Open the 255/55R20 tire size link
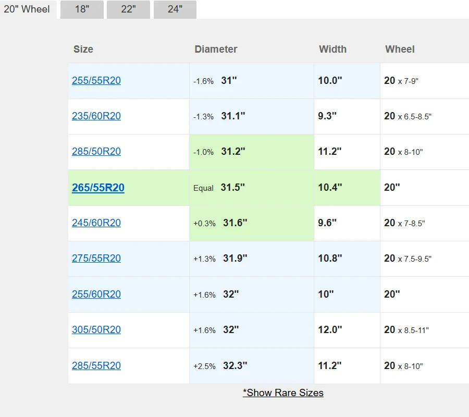Screen dimensions: 469x417 (x=96, y=81)
